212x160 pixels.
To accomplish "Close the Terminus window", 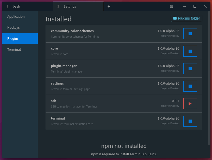I will coord(205,6).
